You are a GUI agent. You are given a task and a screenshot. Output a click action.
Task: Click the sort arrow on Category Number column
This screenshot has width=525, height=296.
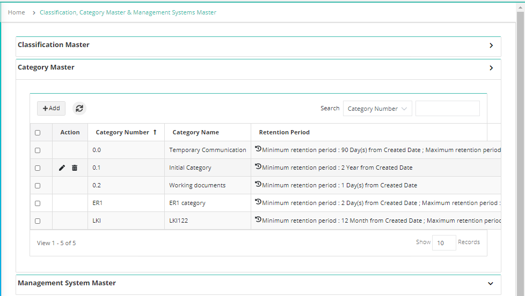coord(155,132)
